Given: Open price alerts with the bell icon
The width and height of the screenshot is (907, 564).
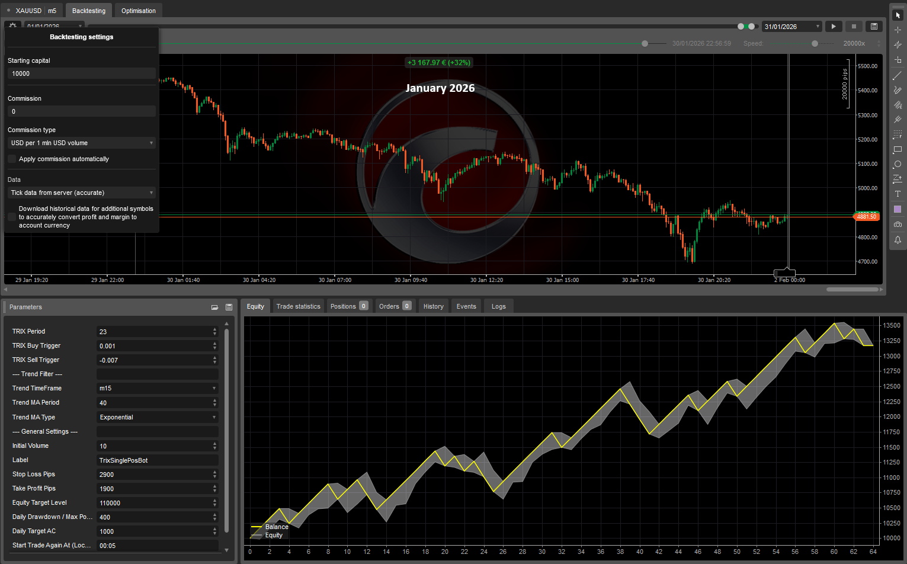Looking at the screenshot, I should coord(898,240).
